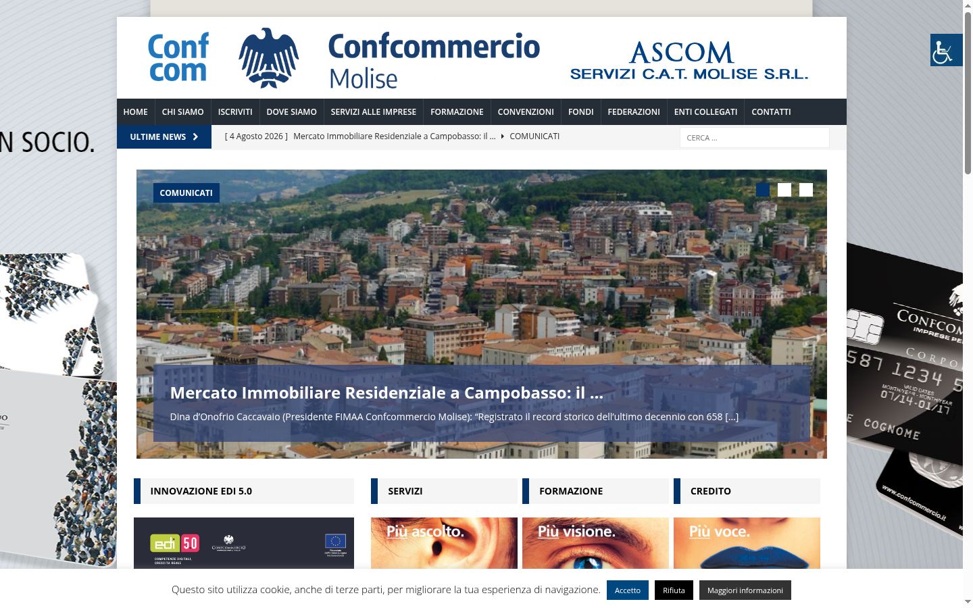Click the Confcommercio eagle emblem

(x=269, y=58)
